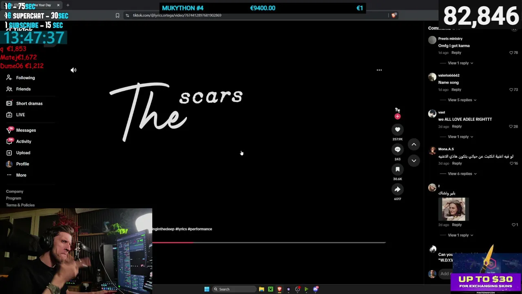The height and width of the screenshot is (294, 522).
Task: Close the active browser tab
Action: tap(58, 5)
